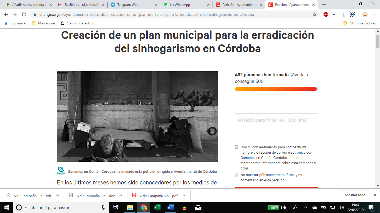This screenshot has width=380, height=213.
Task: Reload the current page
Action: click(x=24, y=14)
